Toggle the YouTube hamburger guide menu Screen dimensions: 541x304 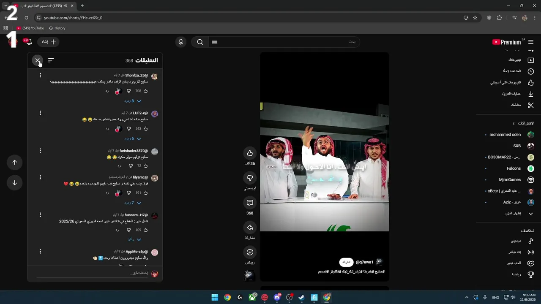(x=531, y=42)
